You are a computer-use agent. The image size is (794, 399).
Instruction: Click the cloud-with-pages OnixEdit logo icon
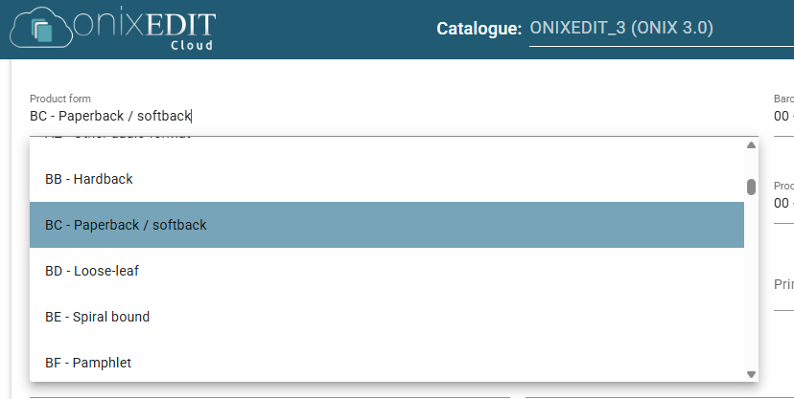pyautogui.click(x=40, y=29)
